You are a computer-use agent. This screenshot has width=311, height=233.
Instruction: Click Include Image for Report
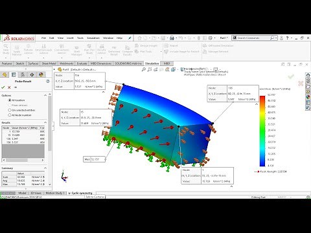182,51
